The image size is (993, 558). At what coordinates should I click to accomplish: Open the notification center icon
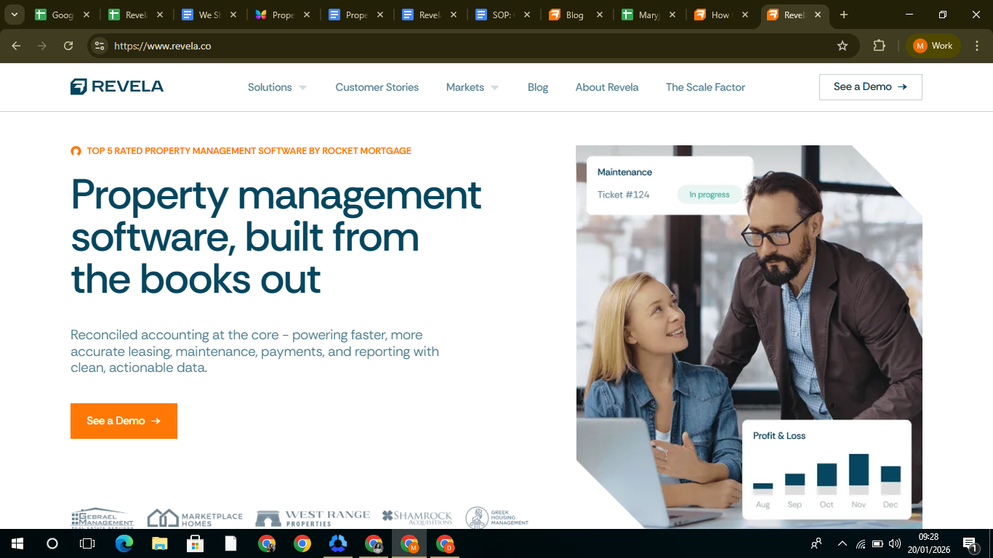pos(970,543)
